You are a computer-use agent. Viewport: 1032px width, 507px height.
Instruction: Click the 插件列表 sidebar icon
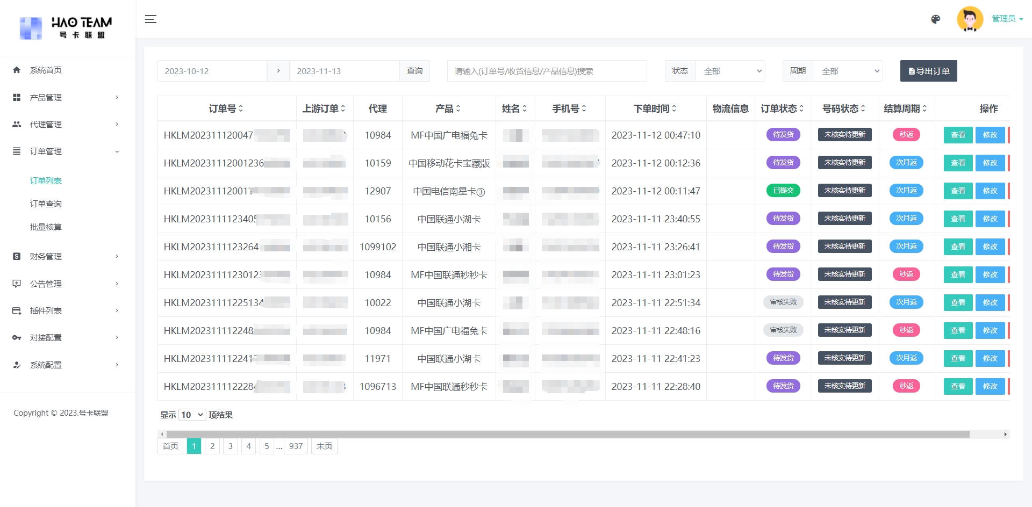(17, 311)
